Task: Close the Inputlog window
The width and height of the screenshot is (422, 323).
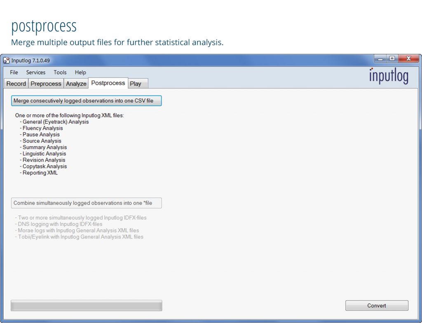Action: [x=408, y=59]
